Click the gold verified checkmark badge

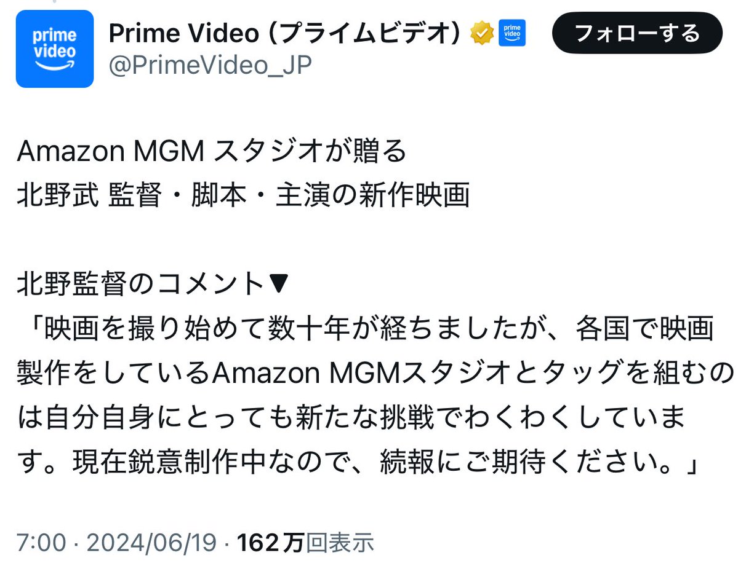[x=482, y=33]
